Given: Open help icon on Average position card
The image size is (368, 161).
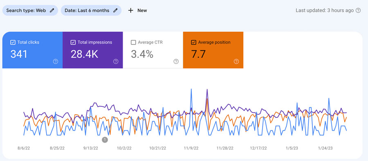Looking at the screenshot, I should coord(236,62).
